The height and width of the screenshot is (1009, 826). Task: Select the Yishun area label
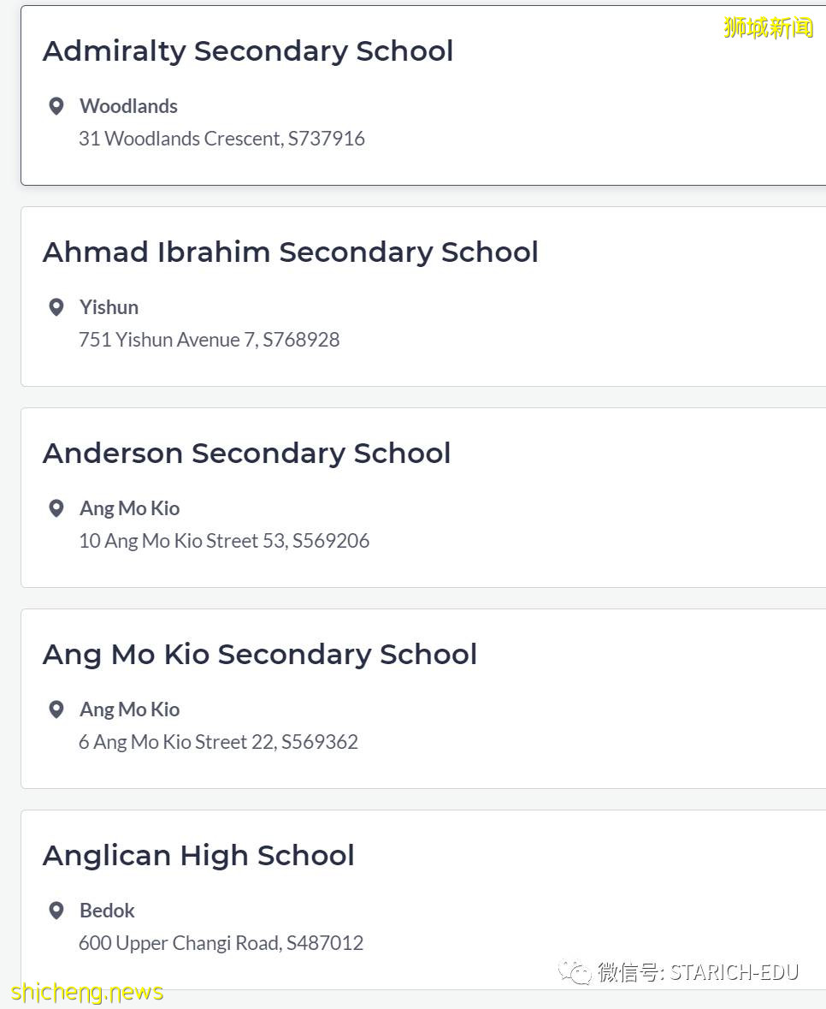[109, 307]
